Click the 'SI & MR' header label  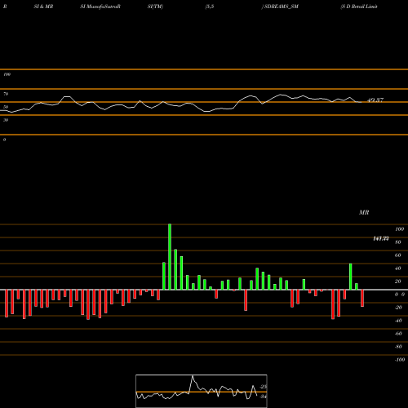pos(43,7)
